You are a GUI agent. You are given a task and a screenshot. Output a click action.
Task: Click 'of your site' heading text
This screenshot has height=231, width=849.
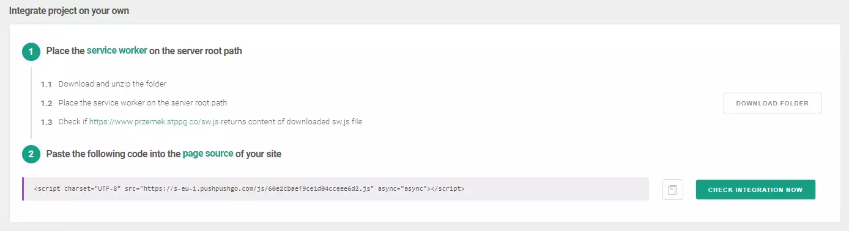(259, 154)
